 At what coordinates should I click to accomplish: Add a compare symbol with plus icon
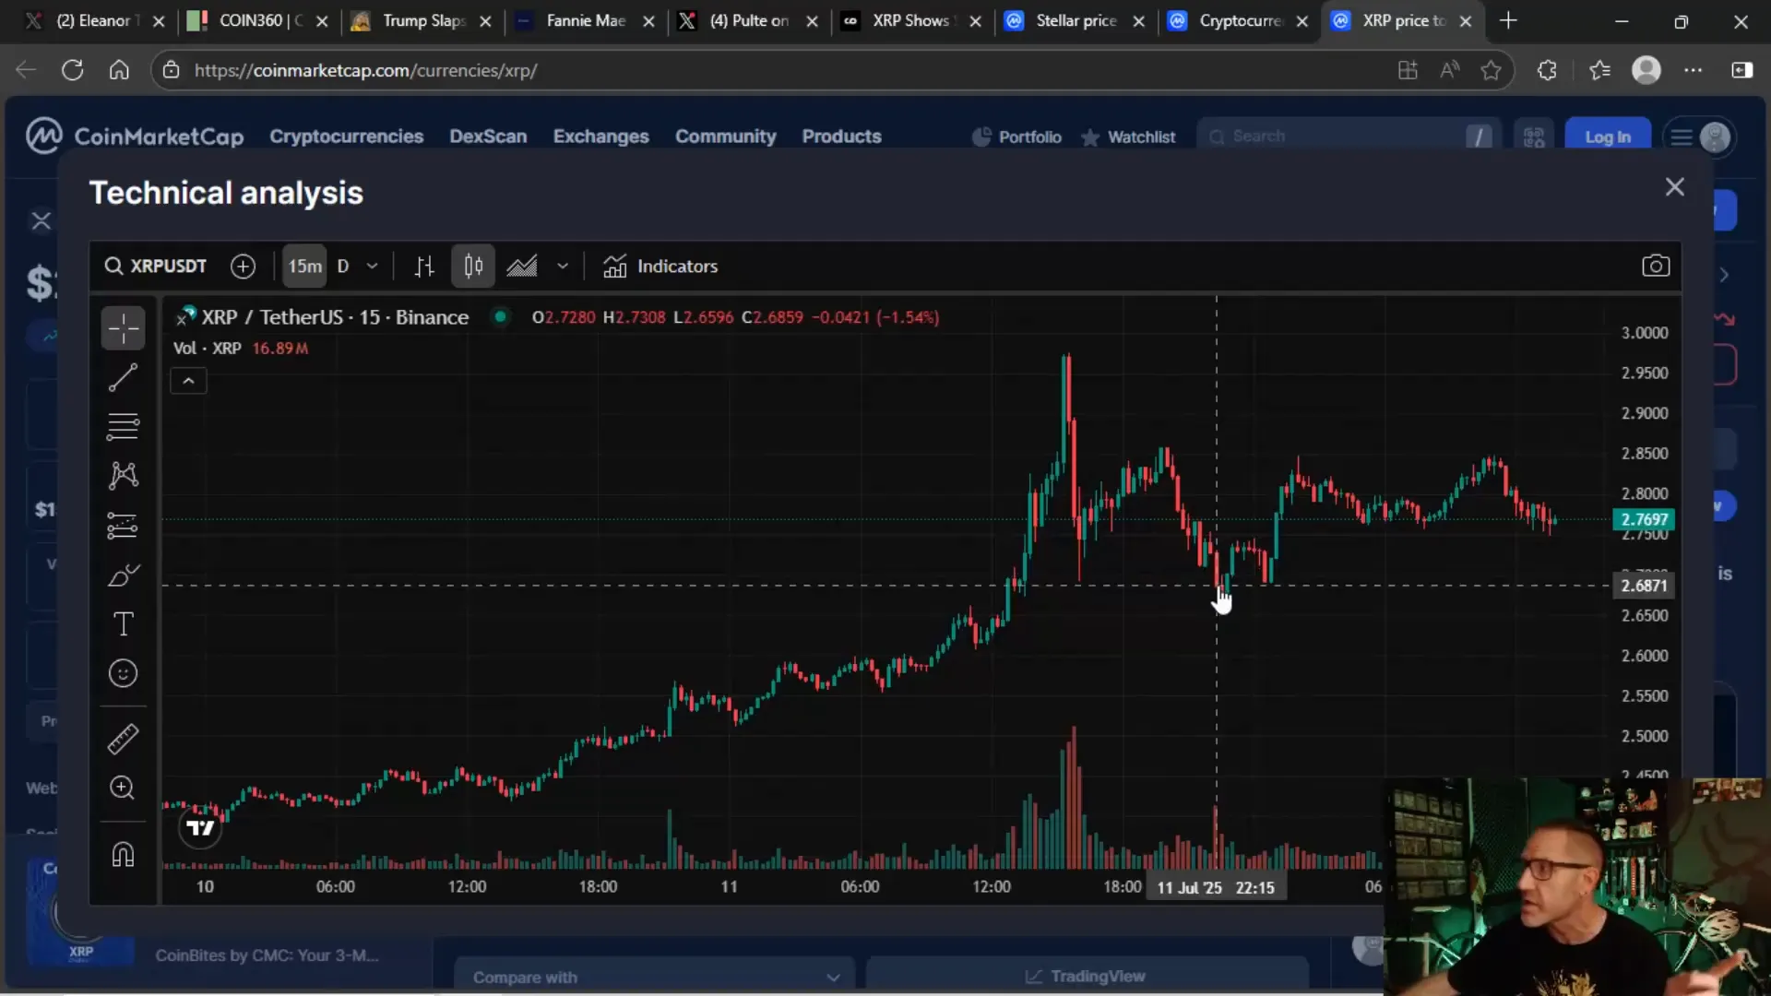click(243, 267)
